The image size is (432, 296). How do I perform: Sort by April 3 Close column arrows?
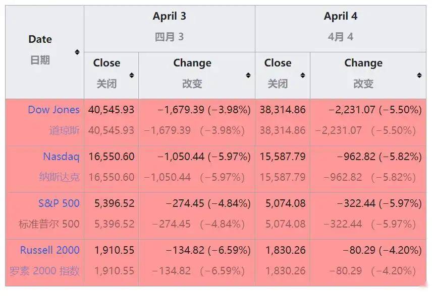point(132,76)
